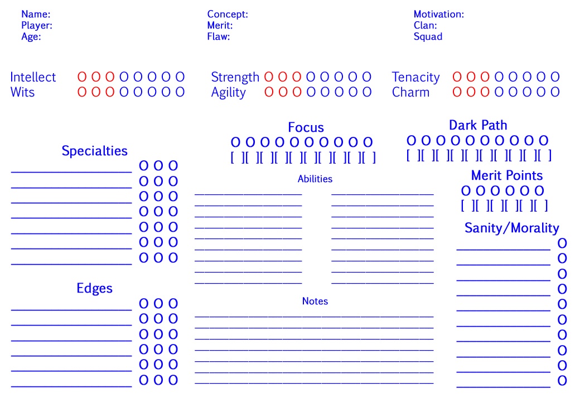Mark the last Wits circle
This screenshot has height=397, width=575.
tap(180, 92)
